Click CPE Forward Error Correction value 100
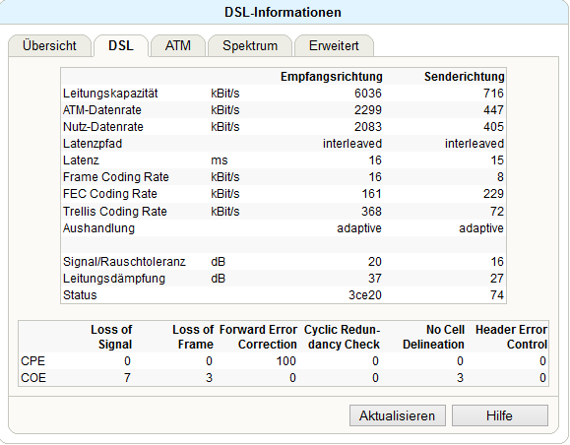The width and height of the screenshot is (570, 445). click(x=286, y=361)
